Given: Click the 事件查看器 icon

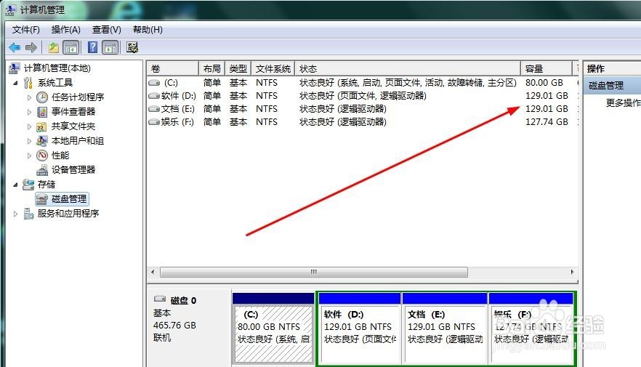Looking at the screenshot, I should click(x=42, y=112).
